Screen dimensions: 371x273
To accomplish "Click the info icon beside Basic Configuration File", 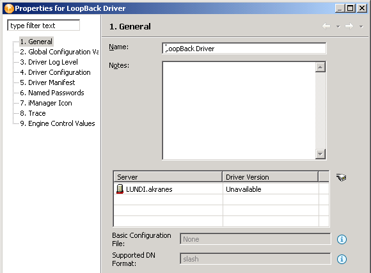I will click(x=342, y=239).
